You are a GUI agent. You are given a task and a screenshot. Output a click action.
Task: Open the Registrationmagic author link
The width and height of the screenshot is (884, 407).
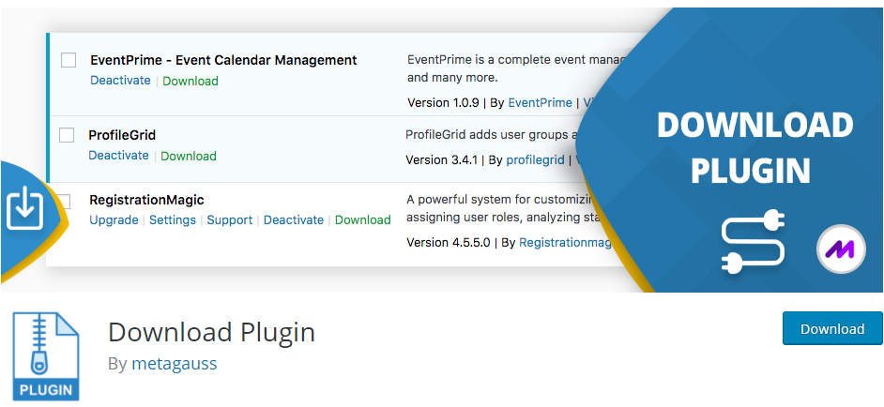click(x=566, y=242)
